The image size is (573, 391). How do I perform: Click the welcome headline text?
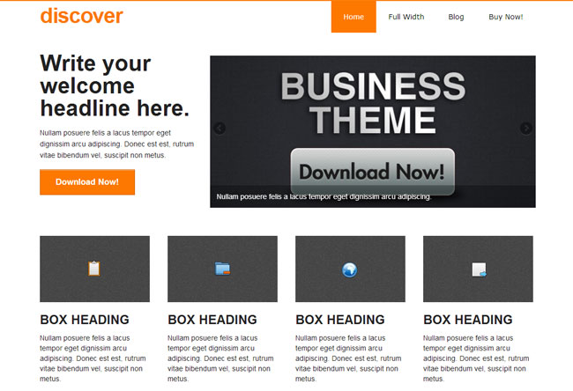click(x=115, y=85)
